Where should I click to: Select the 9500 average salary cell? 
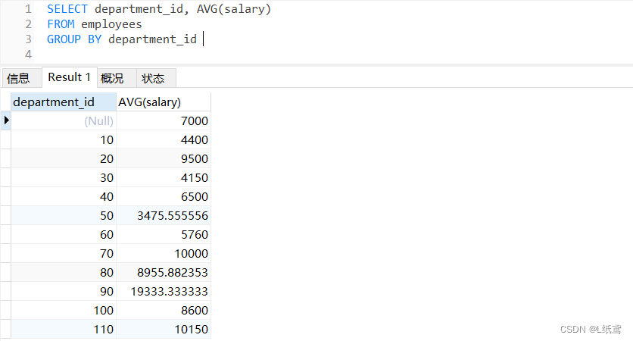164,159
